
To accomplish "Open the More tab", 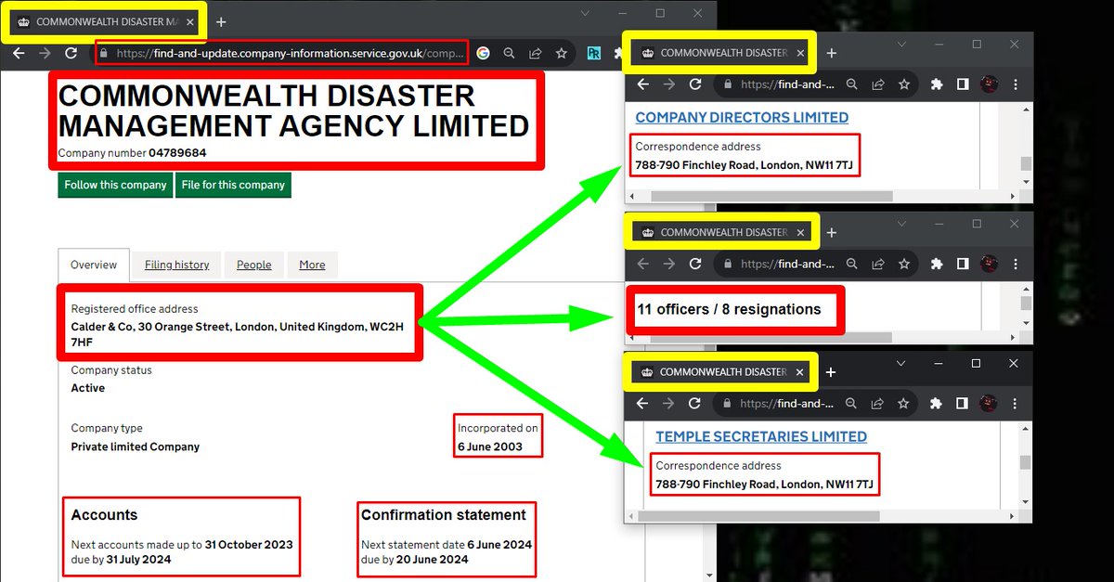I will (x=312, y=265).
